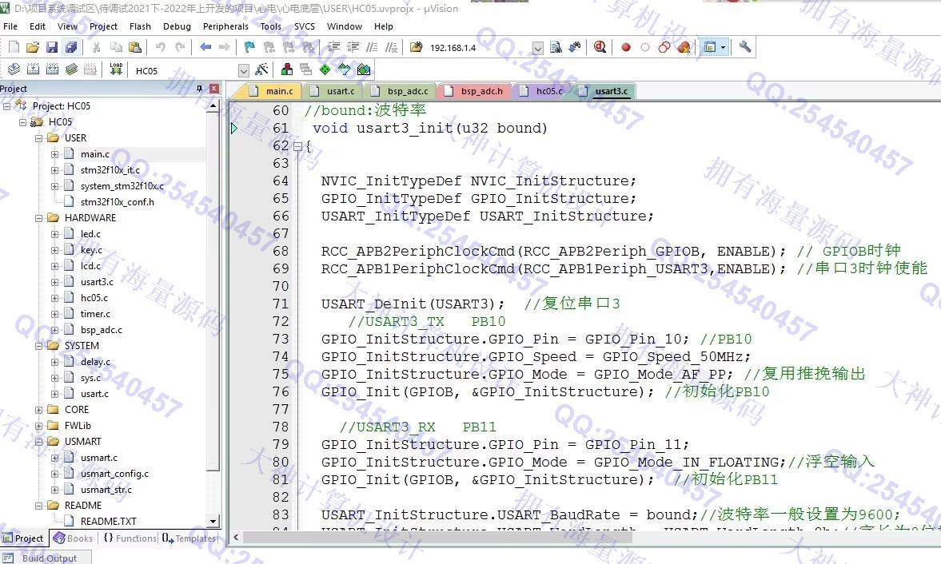Image resolution: width=941 pixels, height=564 pixels.
Task: Collapse the USER folder in the project tree
Action: tap(38, 138)
